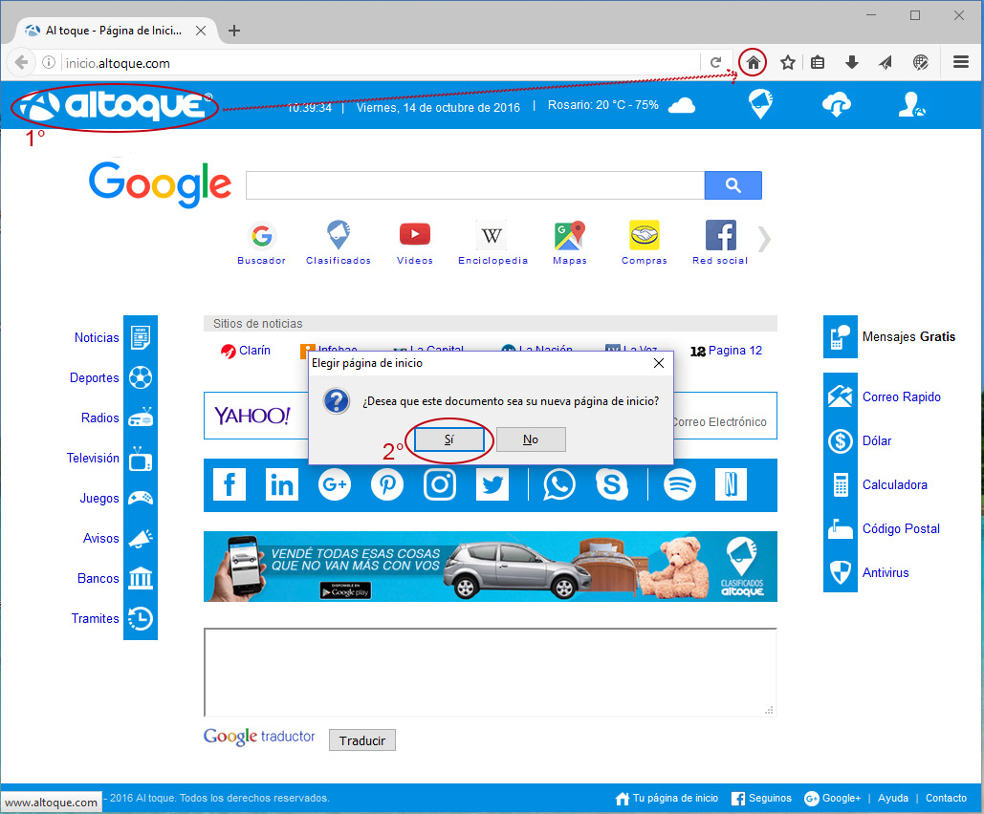Click the WhatsApp icon in social bar

(559, 484)
